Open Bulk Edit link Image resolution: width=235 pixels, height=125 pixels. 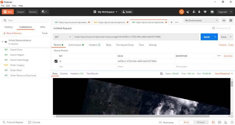(228, 56)
